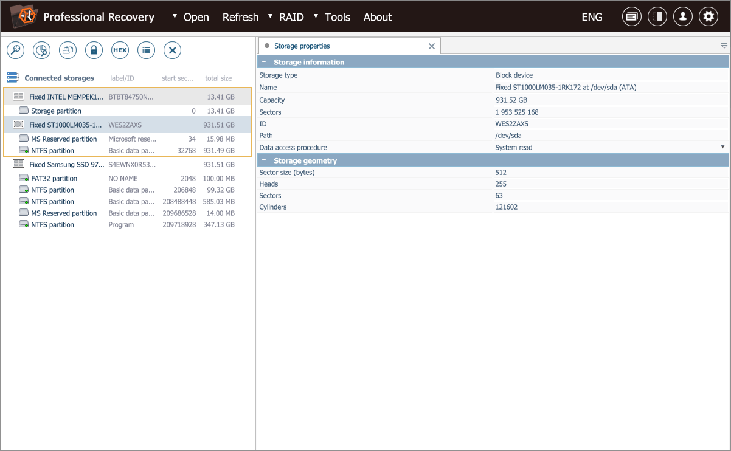Click the magnifier scan storage icon
Viewport: 731px width, 451px height.
tap(15, 50)
